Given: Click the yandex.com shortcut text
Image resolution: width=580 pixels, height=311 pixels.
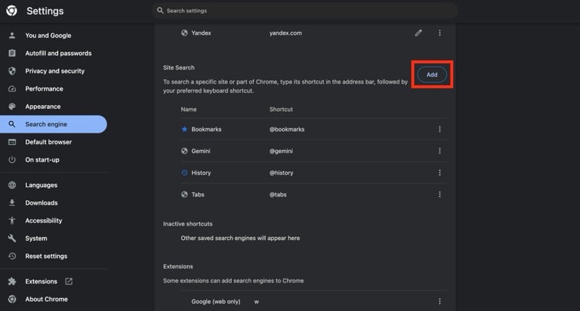Looking at the screenshot, I should point(286,33).
